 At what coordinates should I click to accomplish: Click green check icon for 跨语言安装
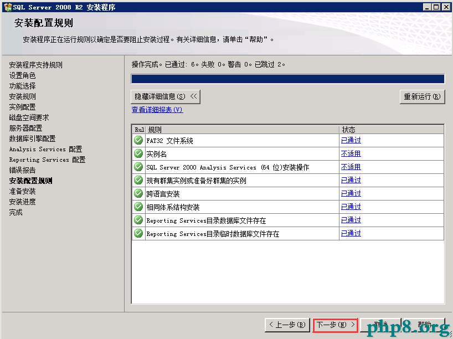click(x=138, y=193)
